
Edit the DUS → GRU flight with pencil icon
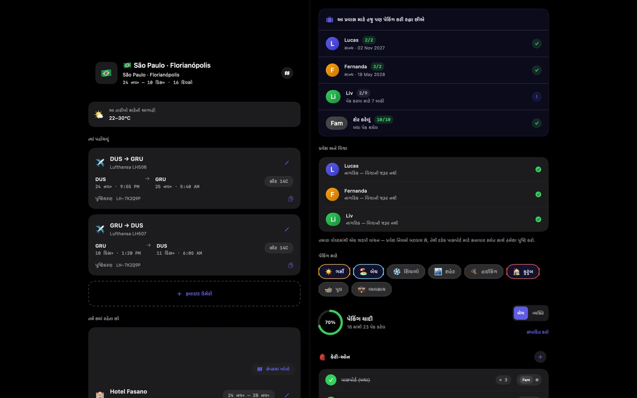pyautogui.click(x=287, y=163)
